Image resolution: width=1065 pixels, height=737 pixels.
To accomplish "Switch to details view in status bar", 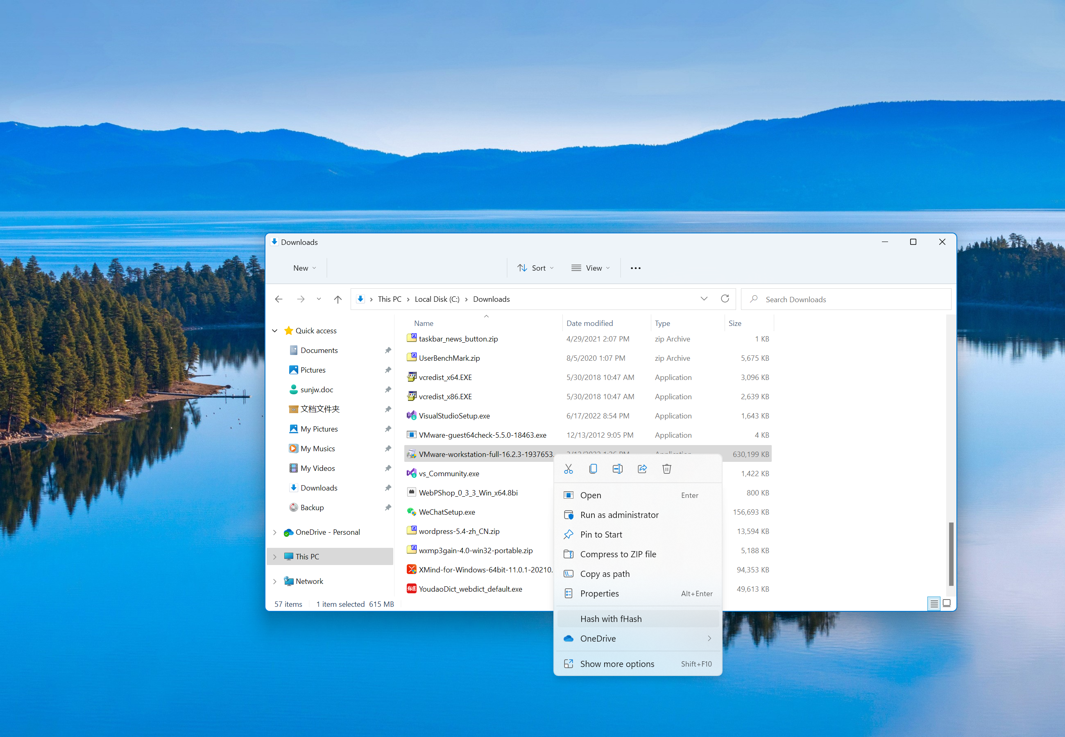I will click(x=934, y=603).
